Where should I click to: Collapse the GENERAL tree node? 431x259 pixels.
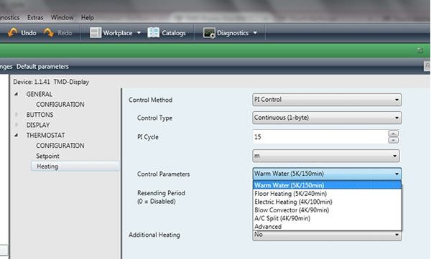point(17,94)
